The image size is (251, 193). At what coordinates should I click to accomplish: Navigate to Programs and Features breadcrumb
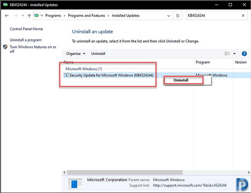point(86,16)
